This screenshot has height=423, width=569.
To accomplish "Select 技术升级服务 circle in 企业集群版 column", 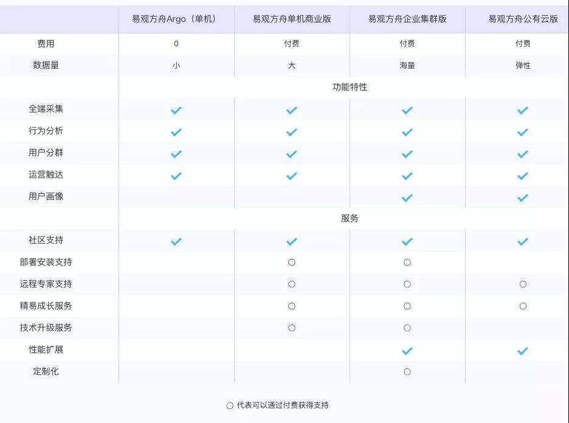I will (x=407, y=328).
